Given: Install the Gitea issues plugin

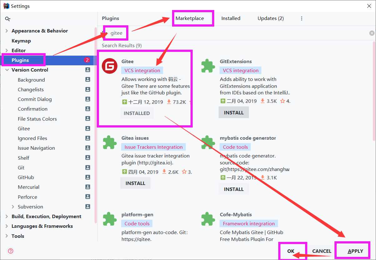Looking at the screenshot, I should click(x=135, y=183).
